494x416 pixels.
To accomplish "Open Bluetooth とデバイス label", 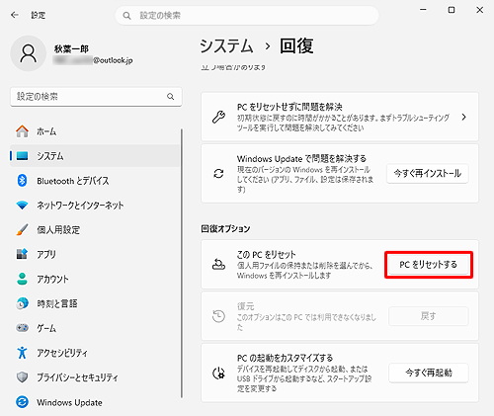I will pos(73,181).
